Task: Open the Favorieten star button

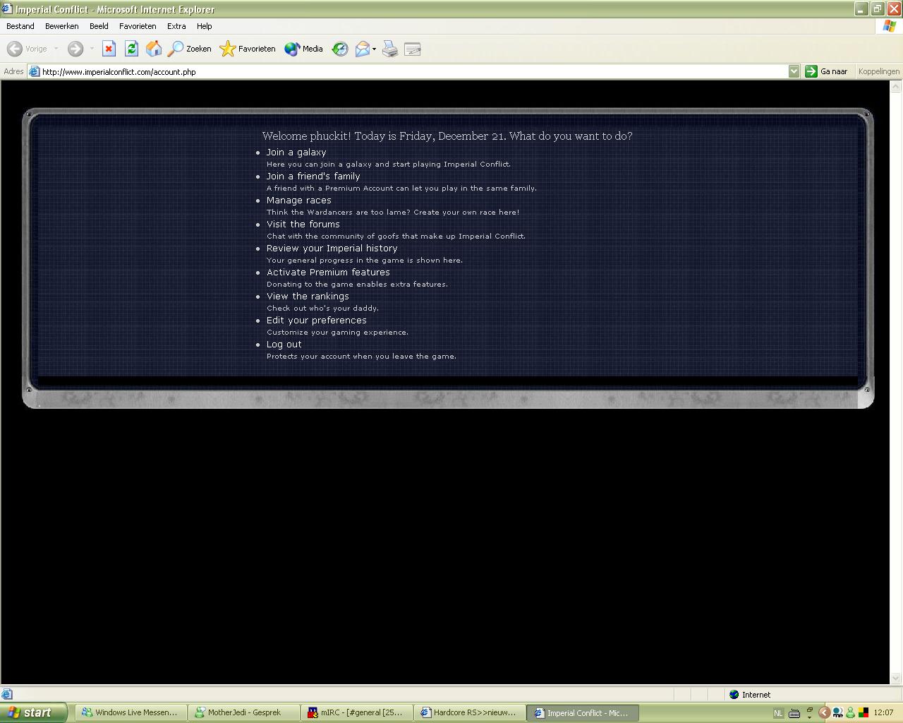Action: coord(248,49)
